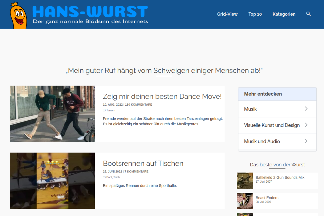Screen dimensions: 324x216
Task: View the 180 Kommentare link
Action: click(x=139, y=105)
